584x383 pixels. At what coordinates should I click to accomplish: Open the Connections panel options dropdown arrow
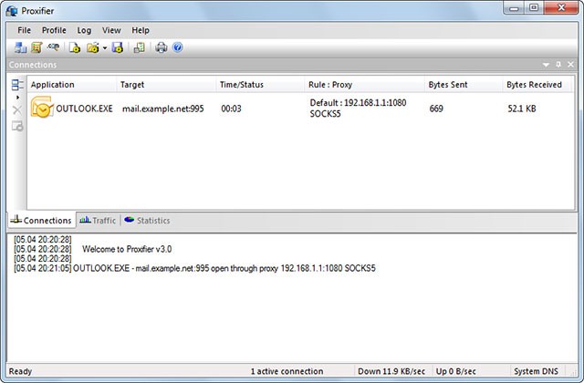click(x=546, y=65)
